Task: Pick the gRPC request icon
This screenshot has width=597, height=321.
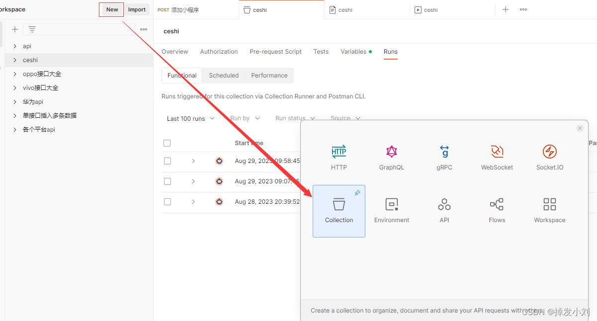Action: (x=444, y=152)
